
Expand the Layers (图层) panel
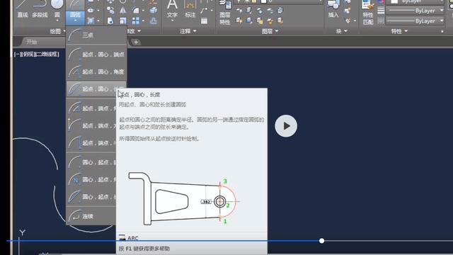(270, 31)
